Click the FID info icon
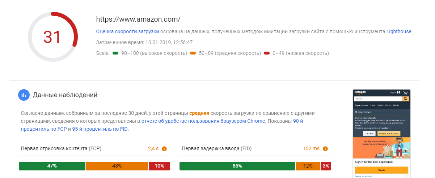The width and height of the screenshot is (435, 178). tap(325, 149)
